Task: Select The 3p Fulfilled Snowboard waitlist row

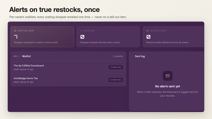Action: pyautogui.click(x=68, y=67)
